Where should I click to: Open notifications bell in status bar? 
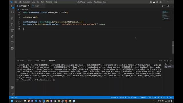coord(171,98)
